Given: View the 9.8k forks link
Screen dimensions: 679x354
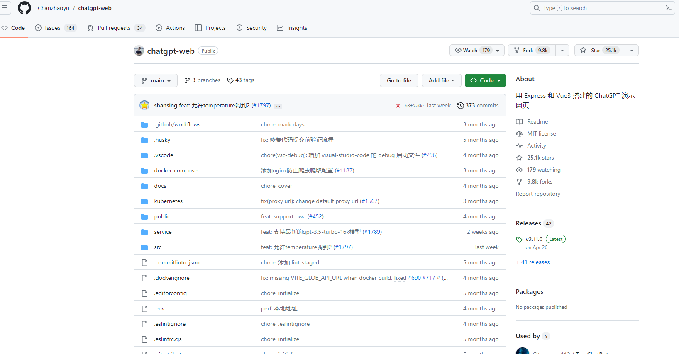Looking at the screenshot, I should 540,182.
